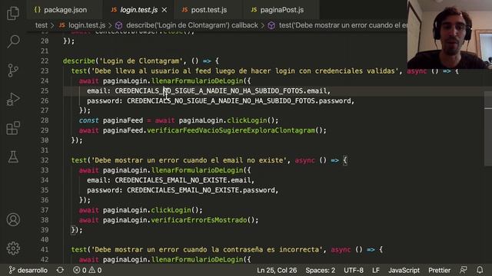Click CREDENCIALS_NO_SIGUE_A_NADIE...password on line 26

[238, 101]
